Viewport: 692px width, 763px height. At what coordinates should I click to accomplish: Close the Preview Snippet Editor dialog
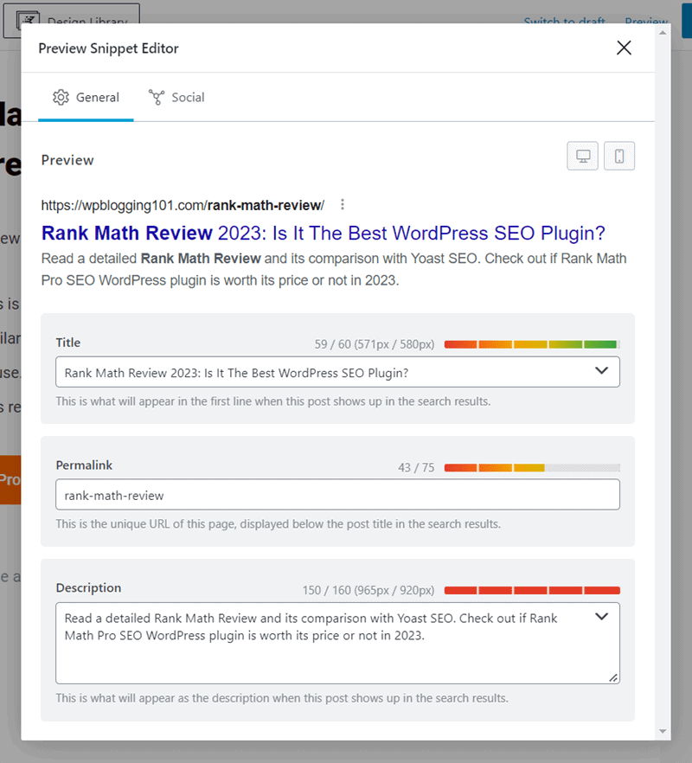[624, 48]
